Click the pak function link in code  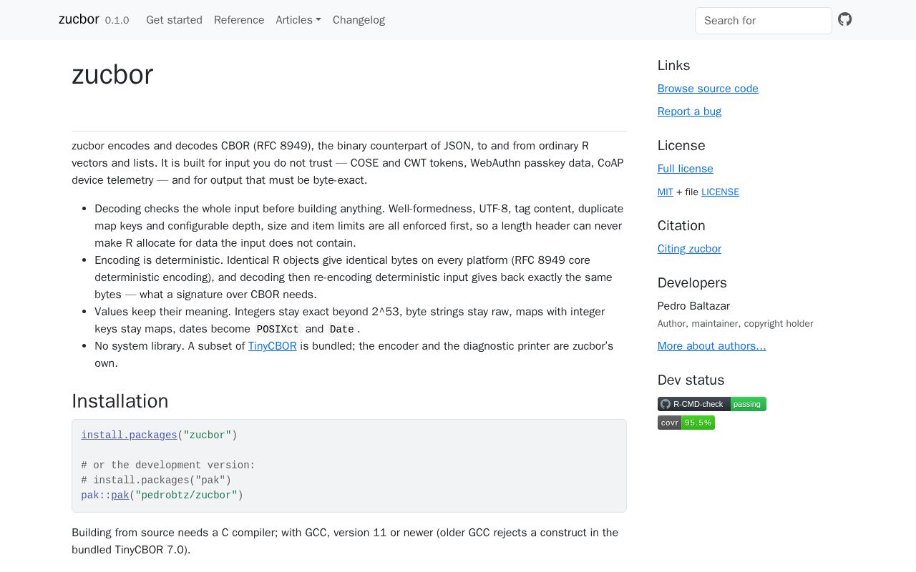coord(120,495)
